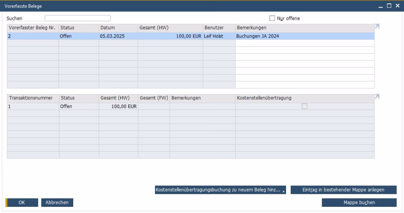
Task: Select transaction row number 1
Action: [x=32, y=106]
